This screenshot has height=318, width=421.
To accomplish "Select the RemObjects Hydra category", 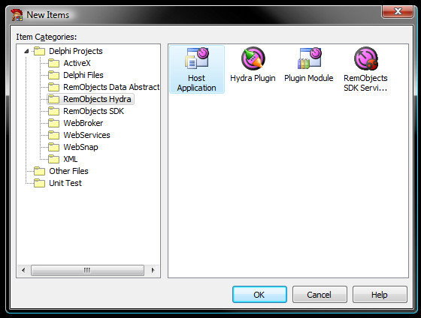I will tap(97, 99).
